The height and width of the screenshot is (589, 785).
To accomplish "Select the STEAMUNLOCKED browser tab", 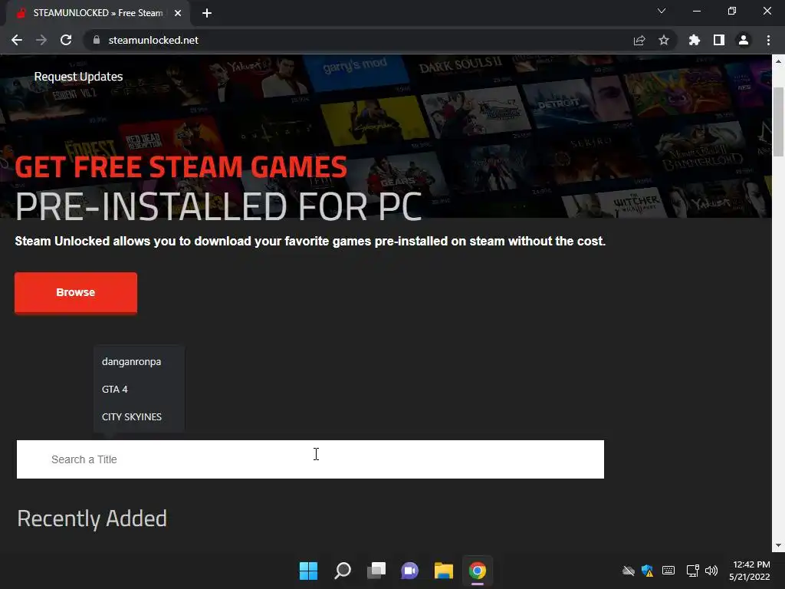I will 98,13.
